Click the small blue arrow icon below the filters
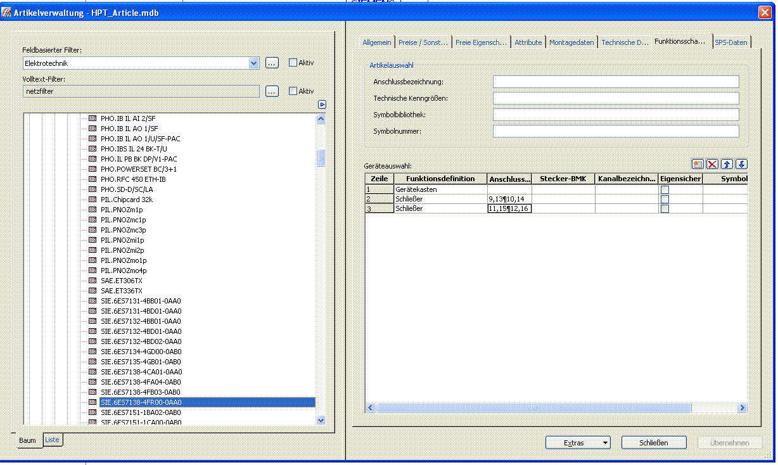The width and height of the screenshot is (778, 465). click(322, 105)
